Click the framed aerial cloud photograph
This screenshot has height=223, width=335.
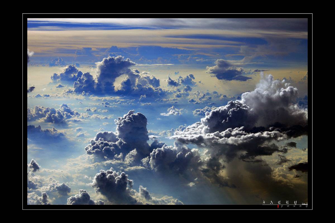coord(167,111)
